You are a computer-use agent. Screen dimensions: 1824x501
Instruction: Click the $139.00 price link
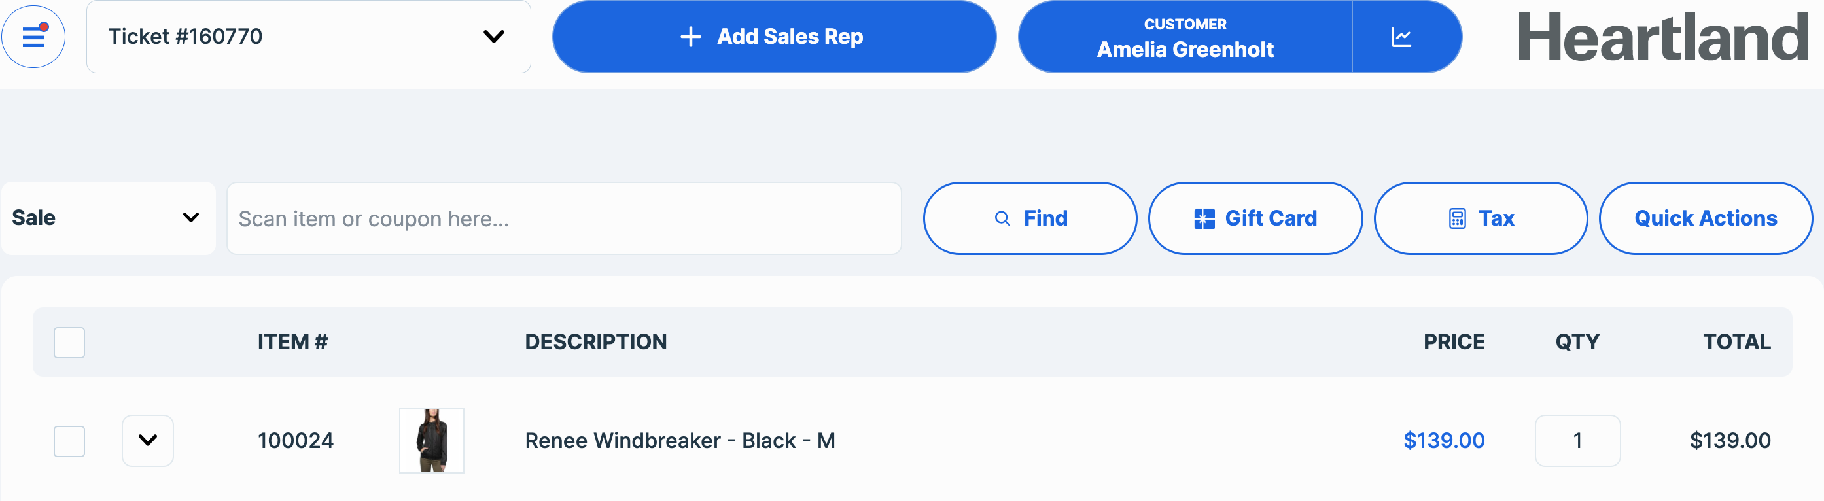point(1444,441)
